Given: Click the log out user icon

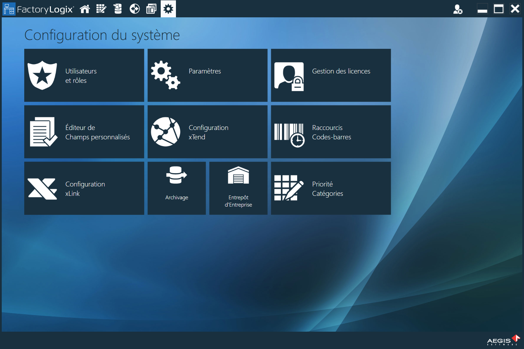Looking at the screenshot, I should pos(458,10).
